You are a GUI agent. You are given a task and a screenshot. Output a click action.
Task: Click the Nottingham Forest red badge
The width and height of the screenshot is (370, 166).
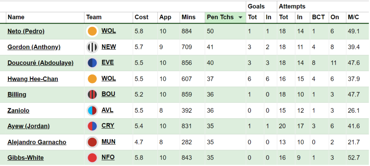92,158
